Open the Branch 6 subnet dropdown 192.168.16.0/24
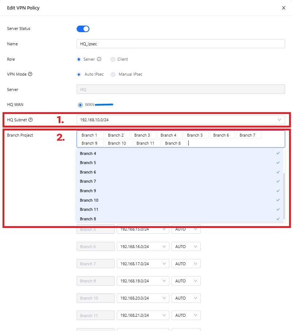Viewport: 292px width, 331px height. pyautogui.click(x=143, y=247)
